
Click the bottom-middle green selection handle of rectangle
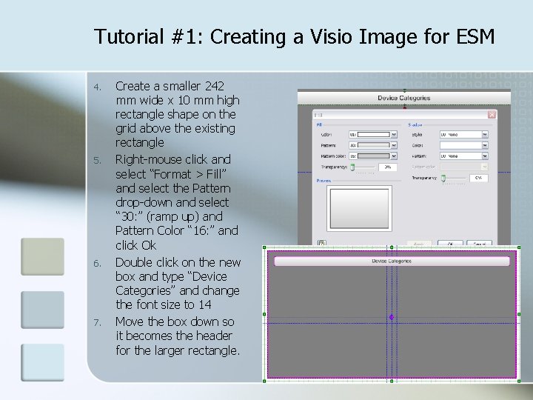pos(392,381)
